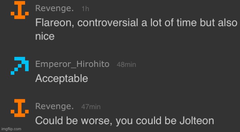Open the Revenge username on the 47min comment
Image resolution: width=240 pixels, height=132 pixels.
tap(54, 106)
